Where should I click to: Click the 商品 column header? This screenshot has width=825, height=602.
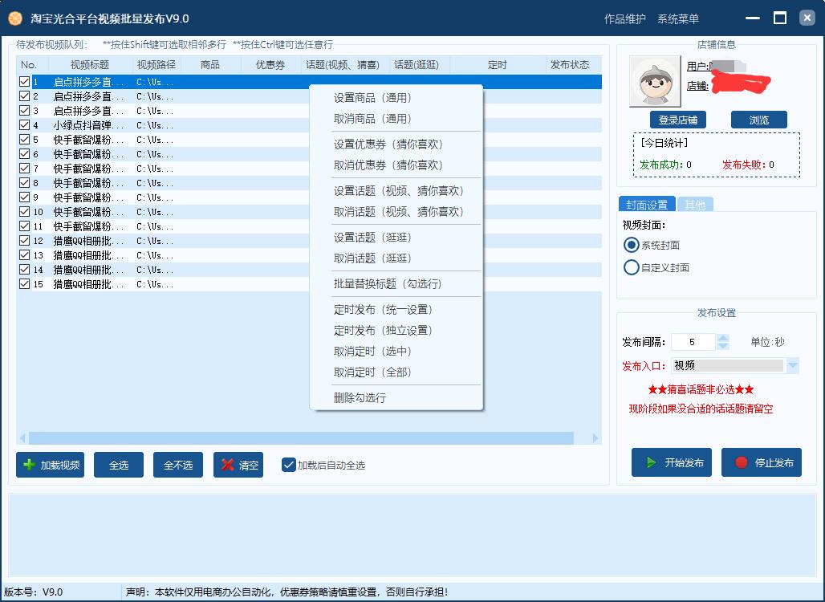tap(210, 65)
